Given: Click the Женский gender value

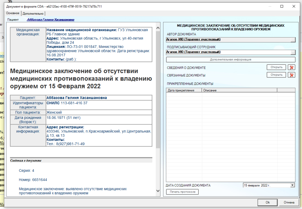Looking at the screenshot, I should 54,112.
